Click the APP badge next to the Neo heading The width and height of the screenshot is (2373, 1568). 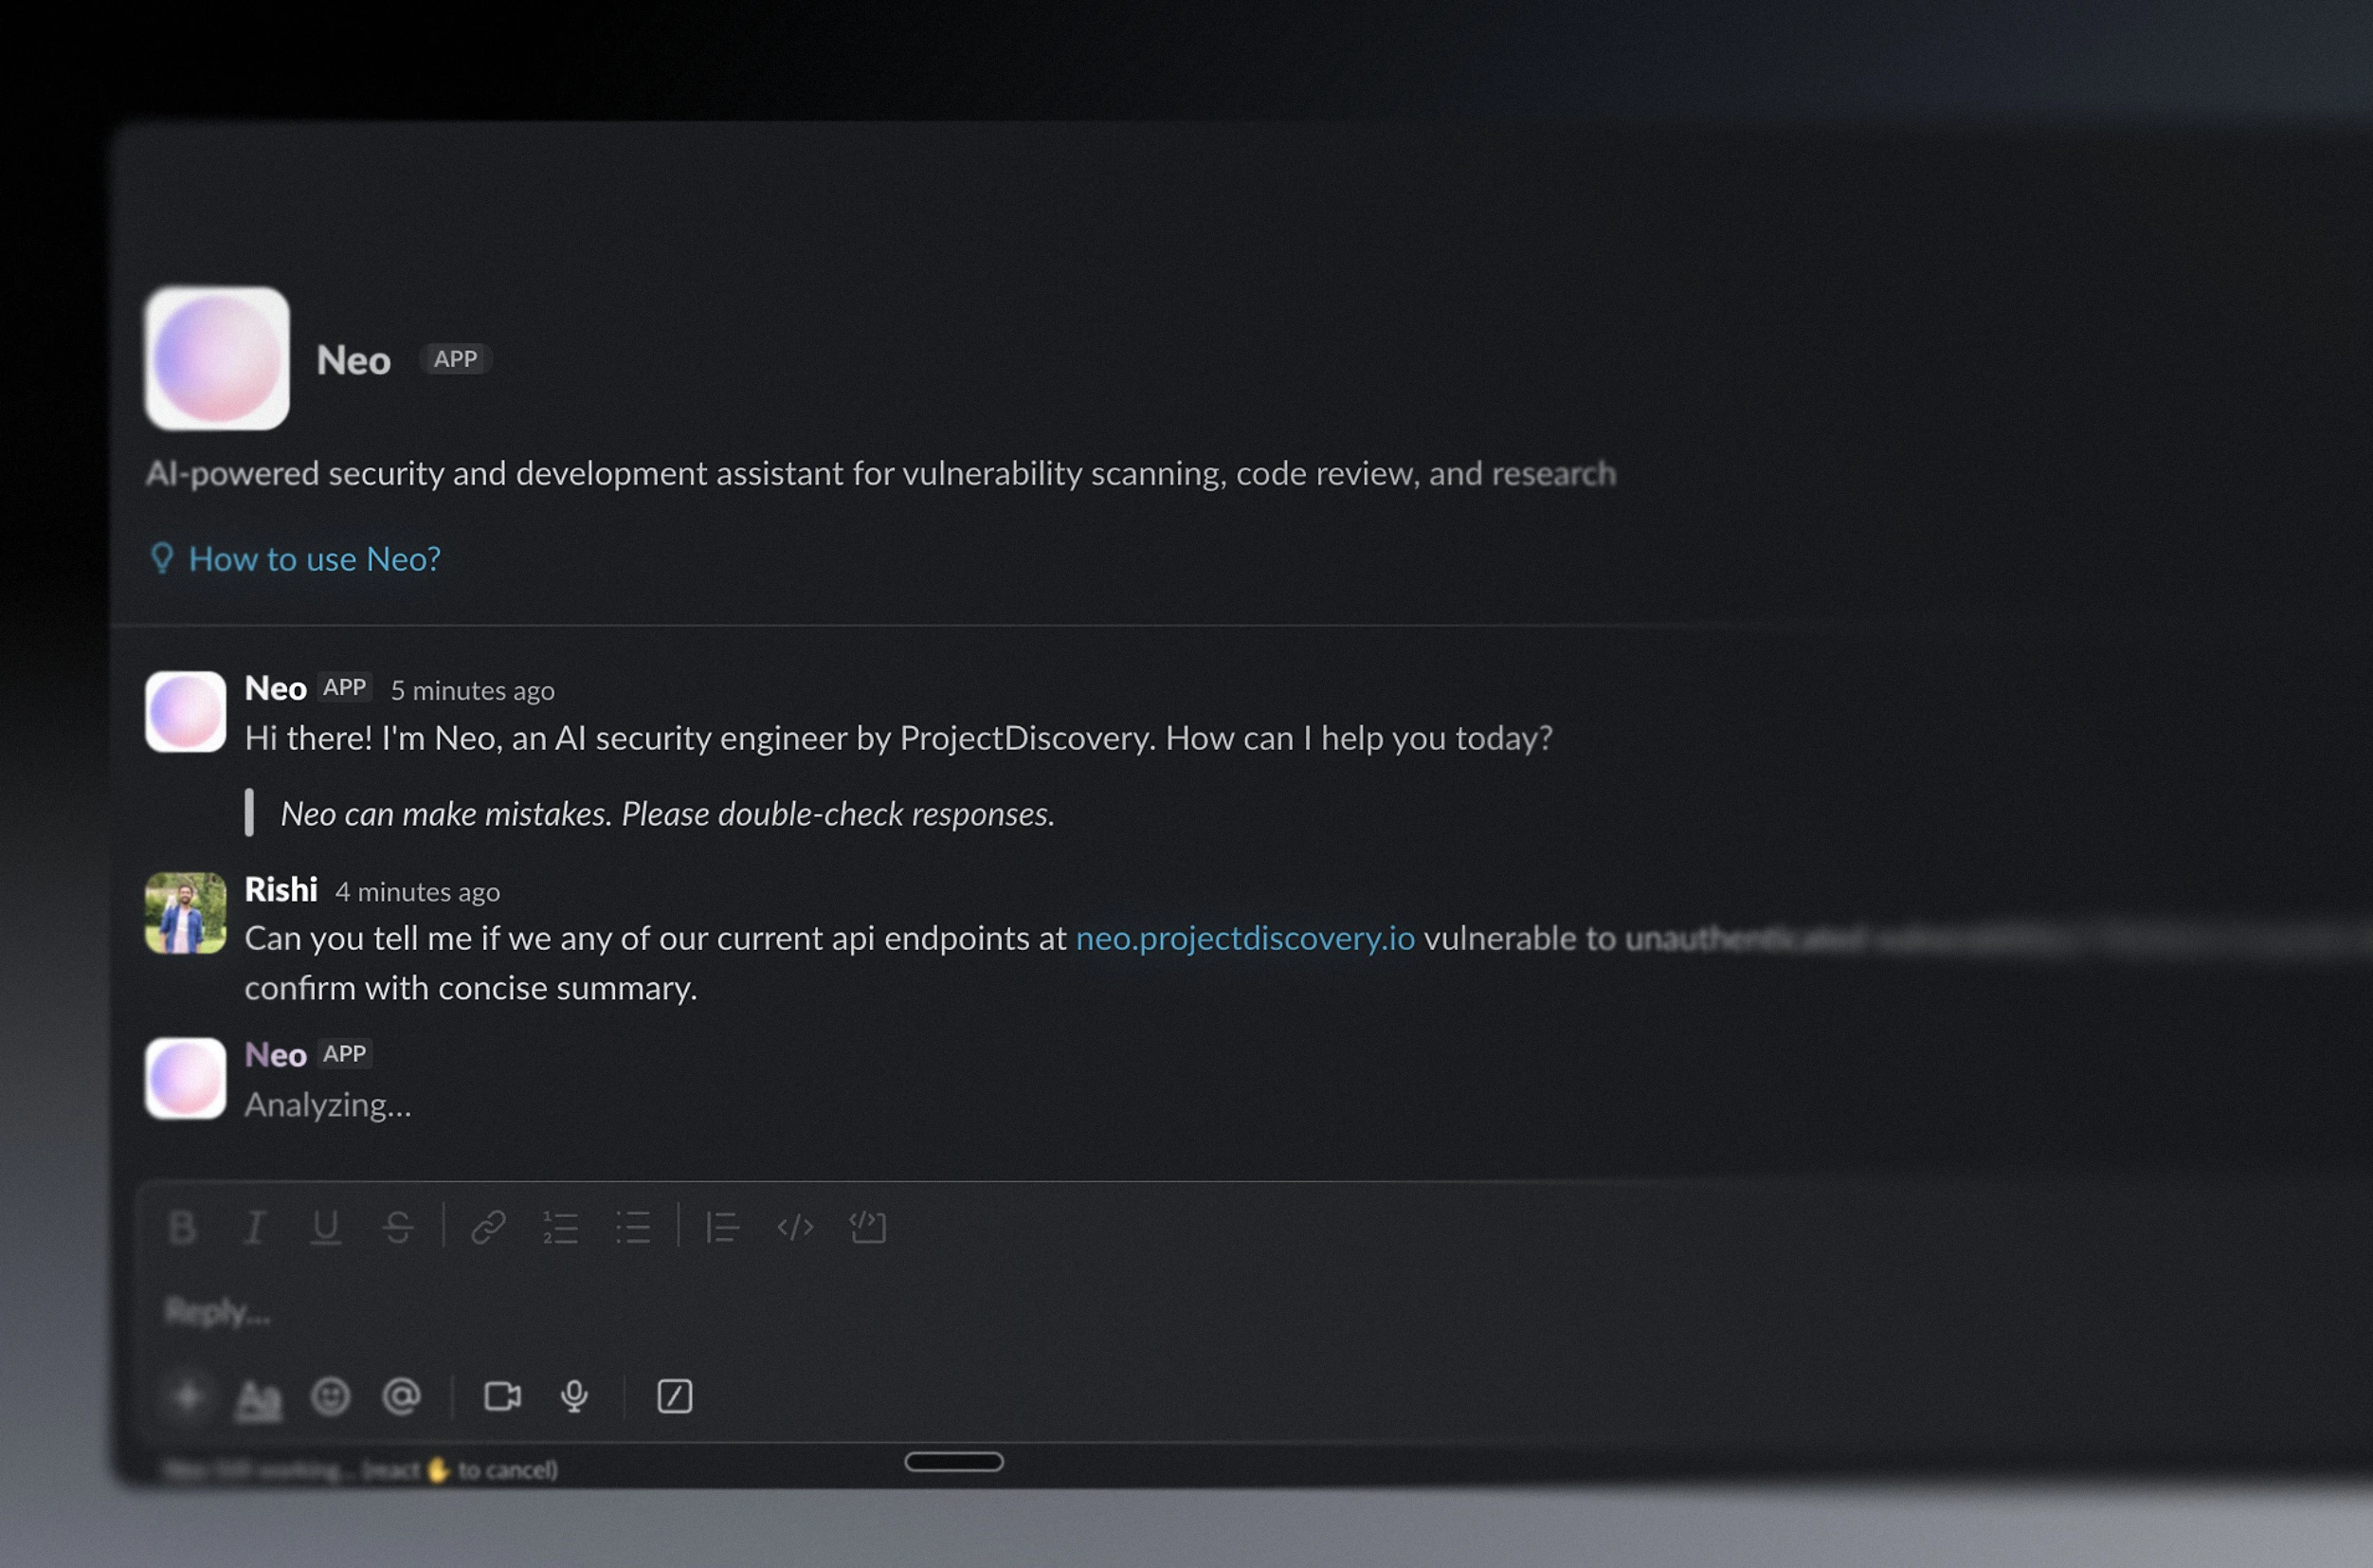pyautogui.click(x=455, y=359)
